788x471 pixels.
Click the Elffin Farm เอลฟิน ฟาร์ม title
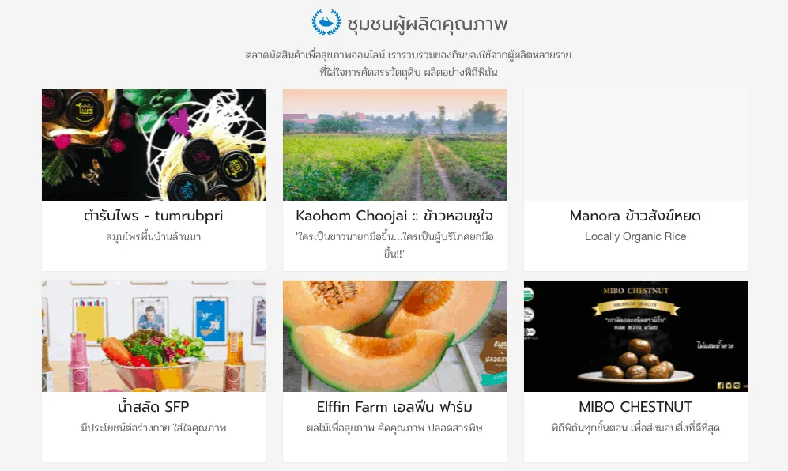394,407
